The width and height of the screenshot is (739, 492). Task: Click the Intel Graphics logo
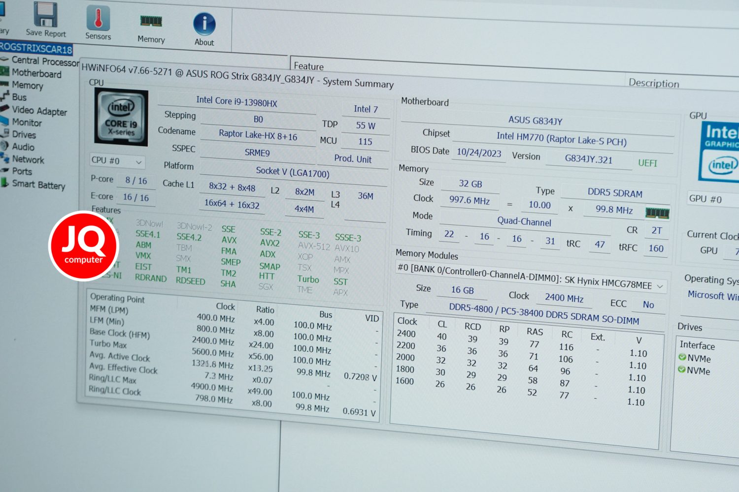[x=720, y=152]
